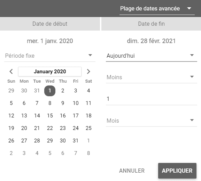The height and width of the screenshot is (181, 201).
Task: Select December 29 greyed-out date
Action: [x=11, y=91]
